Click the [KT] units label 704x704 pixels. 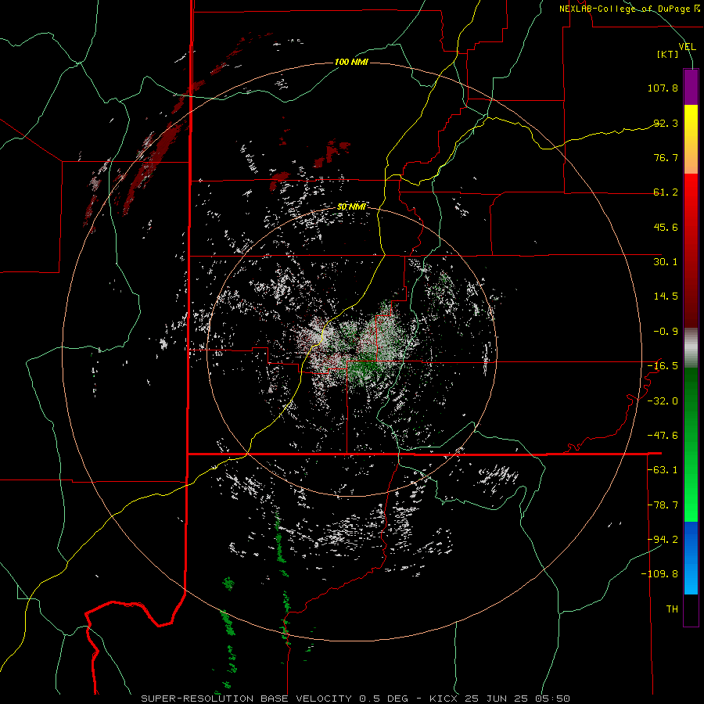(668, 54)
